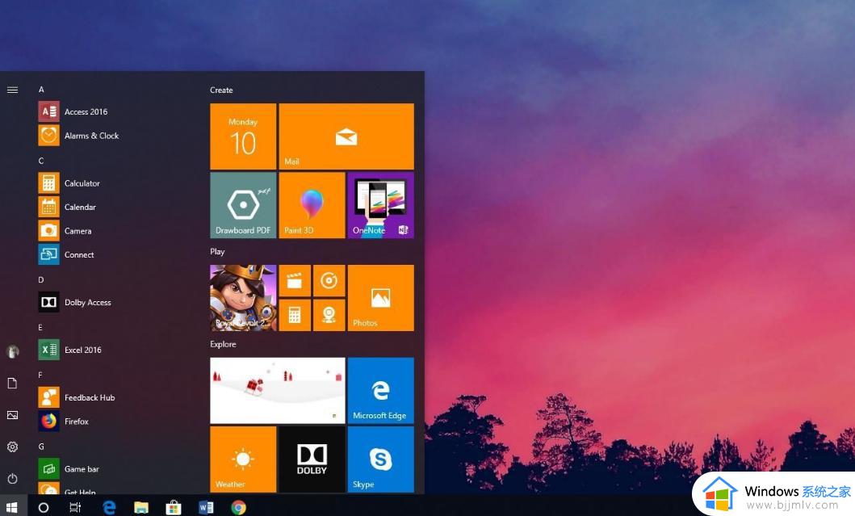Click the Explore group header
This screenshot has height=516, width=855.
point(223,344)
